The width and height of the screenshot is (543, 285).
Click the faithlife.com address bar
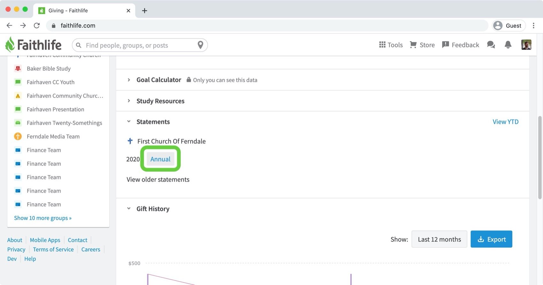coord(267,26)
